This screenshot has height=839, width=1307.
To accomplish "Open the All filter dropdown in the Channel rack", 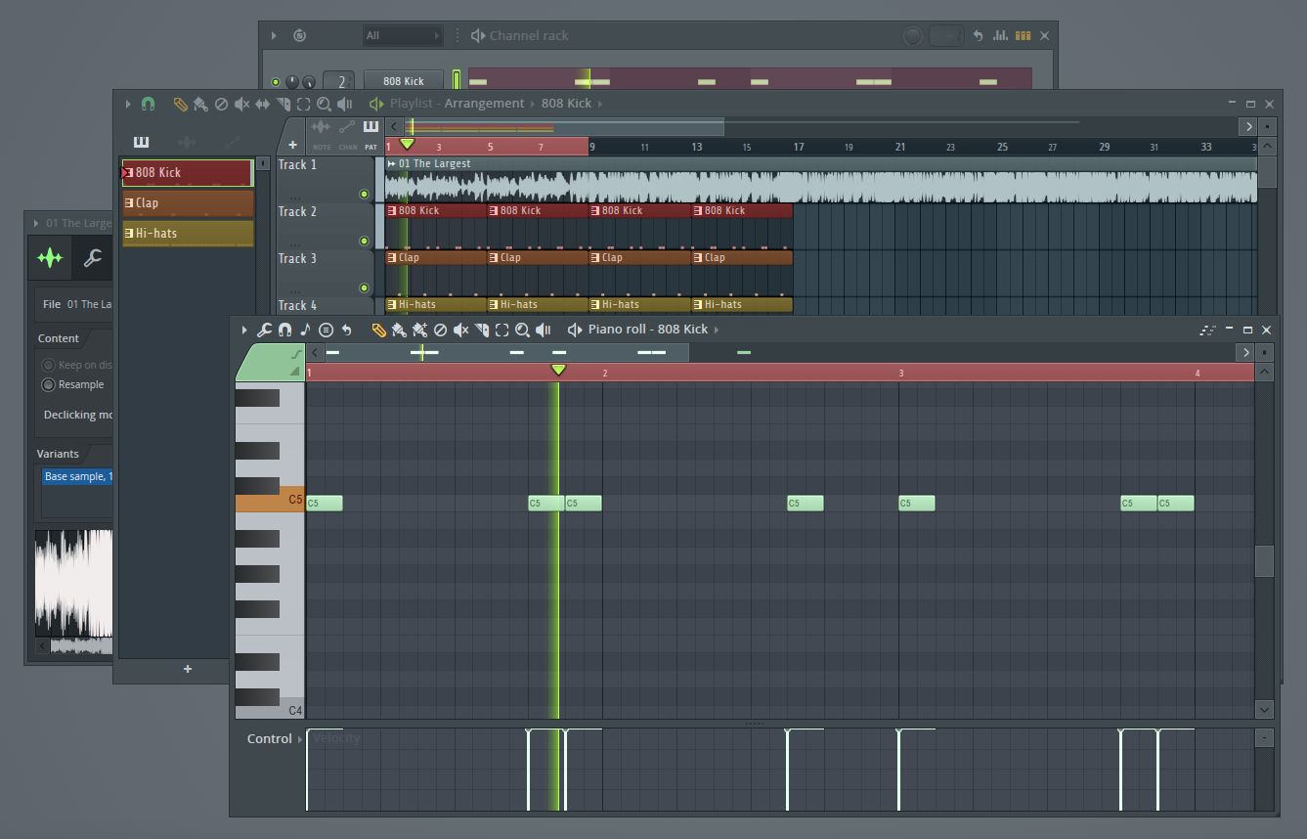I will pos(403,35).
